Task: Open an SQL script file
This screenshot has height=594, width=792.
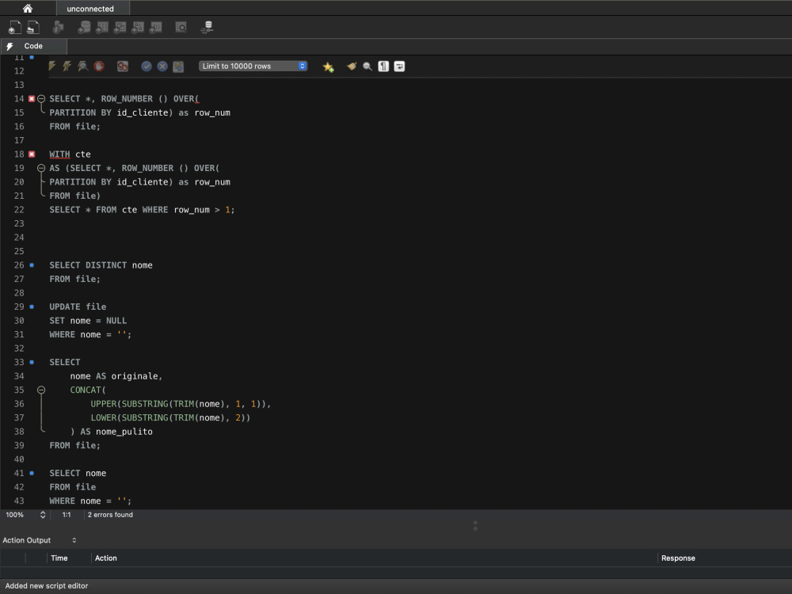Action: pyautogui.click(x=33, y=27)
